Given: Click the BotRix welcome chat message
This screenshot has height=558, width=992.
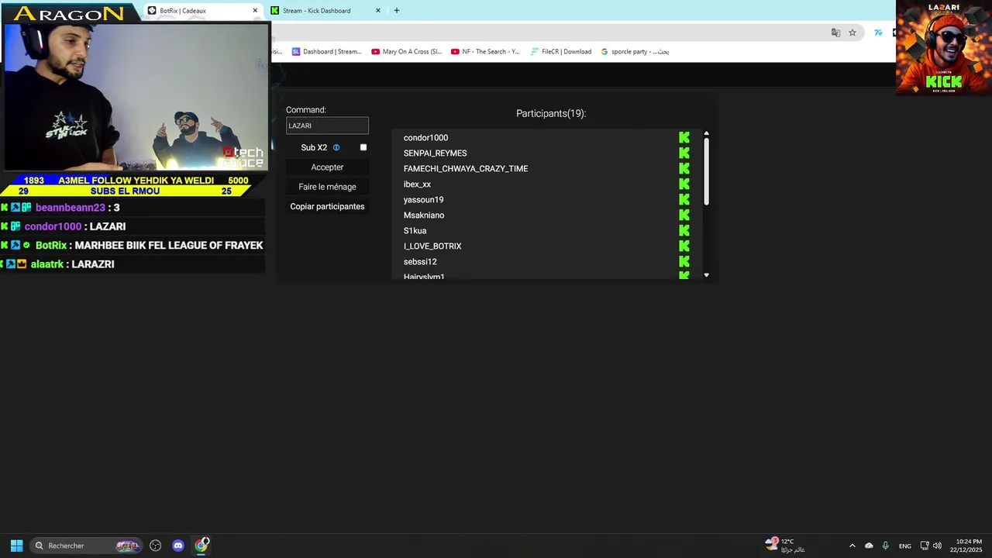Looking at the screenshot, I should [133, 246].
